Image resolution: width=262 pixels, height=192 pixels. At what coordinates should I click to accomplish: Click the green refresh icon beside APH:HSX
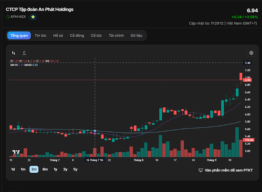(8, 17)
